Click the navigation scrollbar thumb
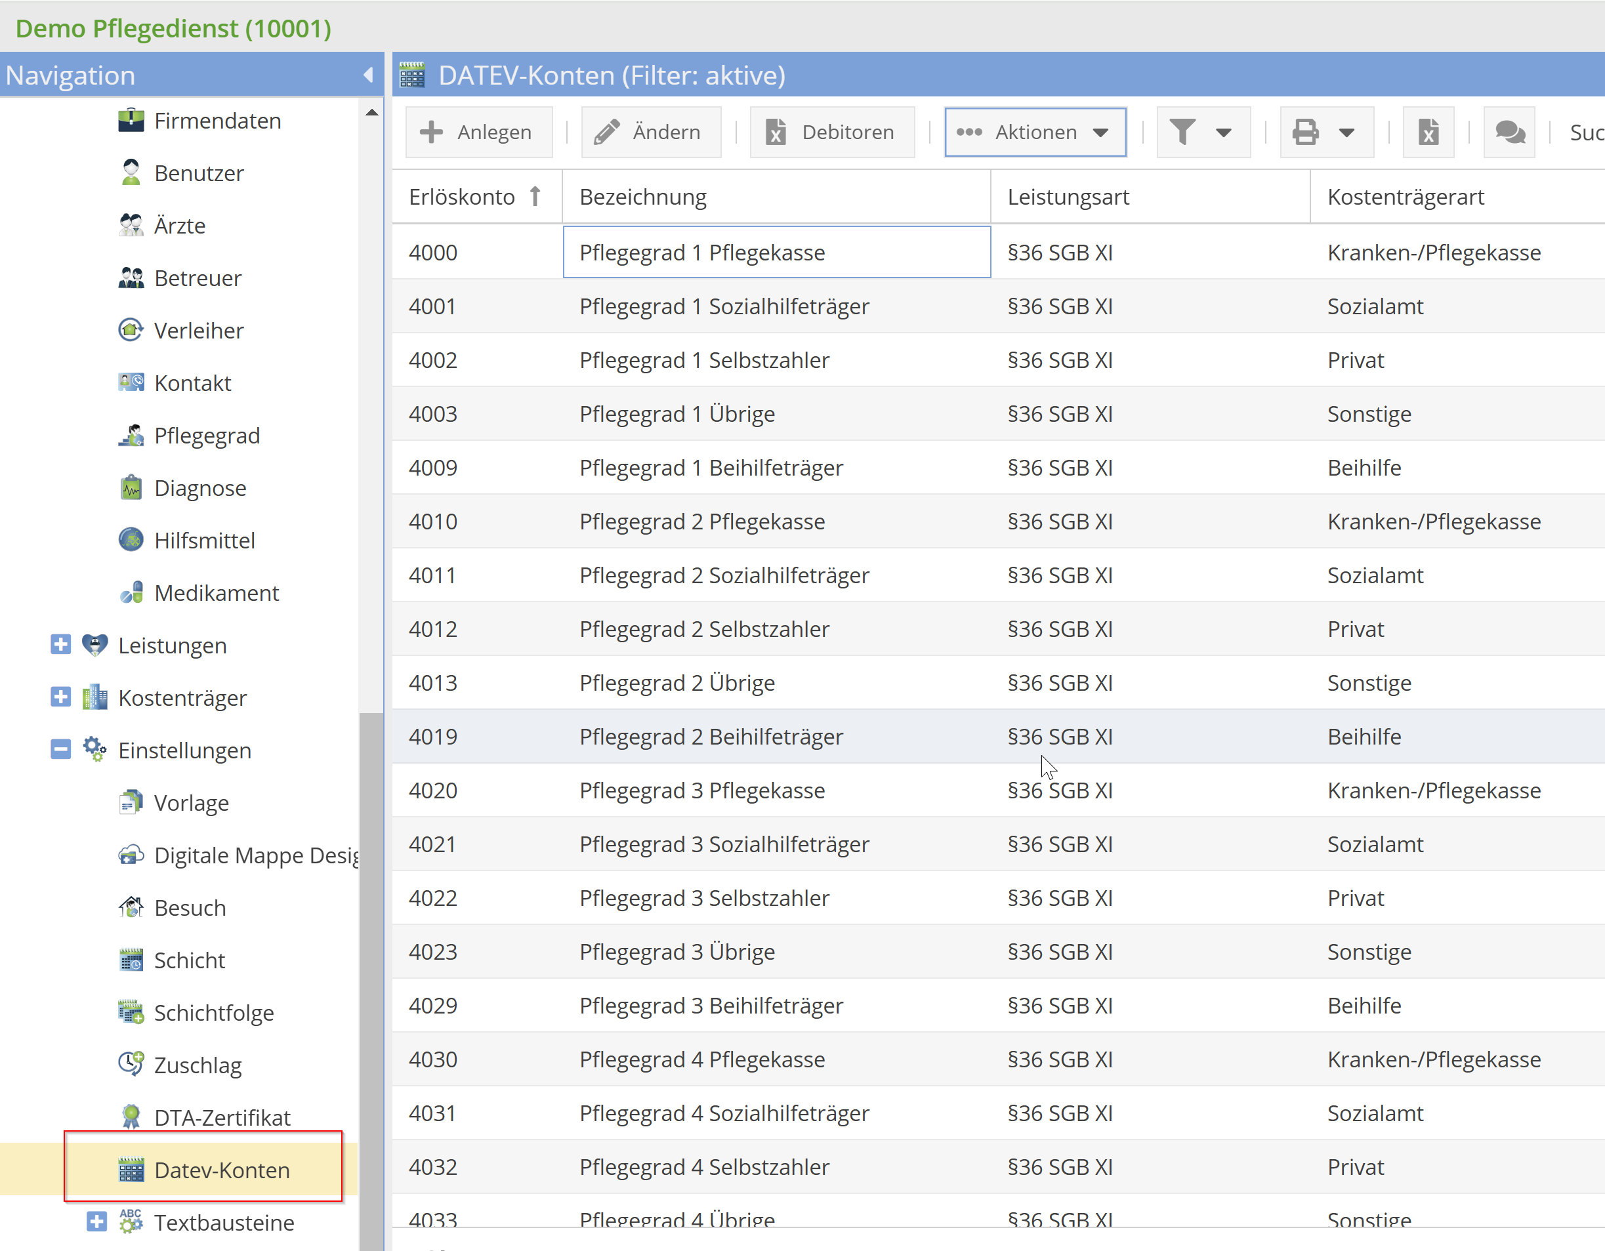 [x=371, y=981]
